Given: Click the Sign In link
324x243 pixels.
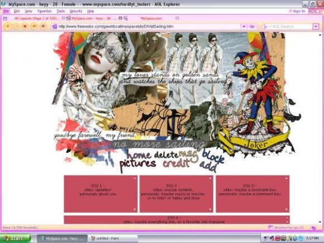Looking at the screenshot, I should (x=297, y=11).
